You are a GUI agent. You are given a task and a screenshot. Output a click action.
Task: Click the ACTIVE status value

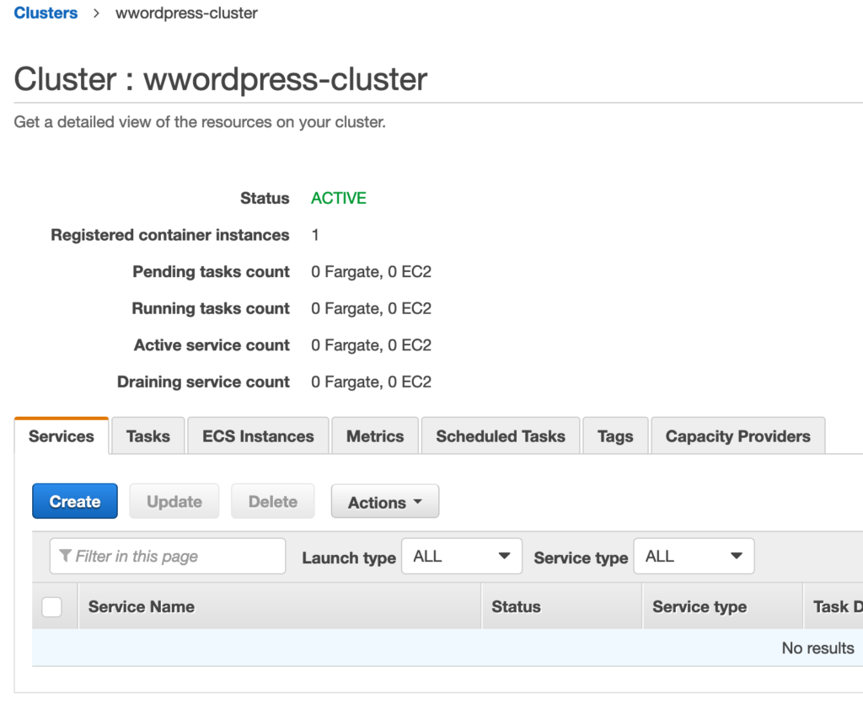point(339,198)
